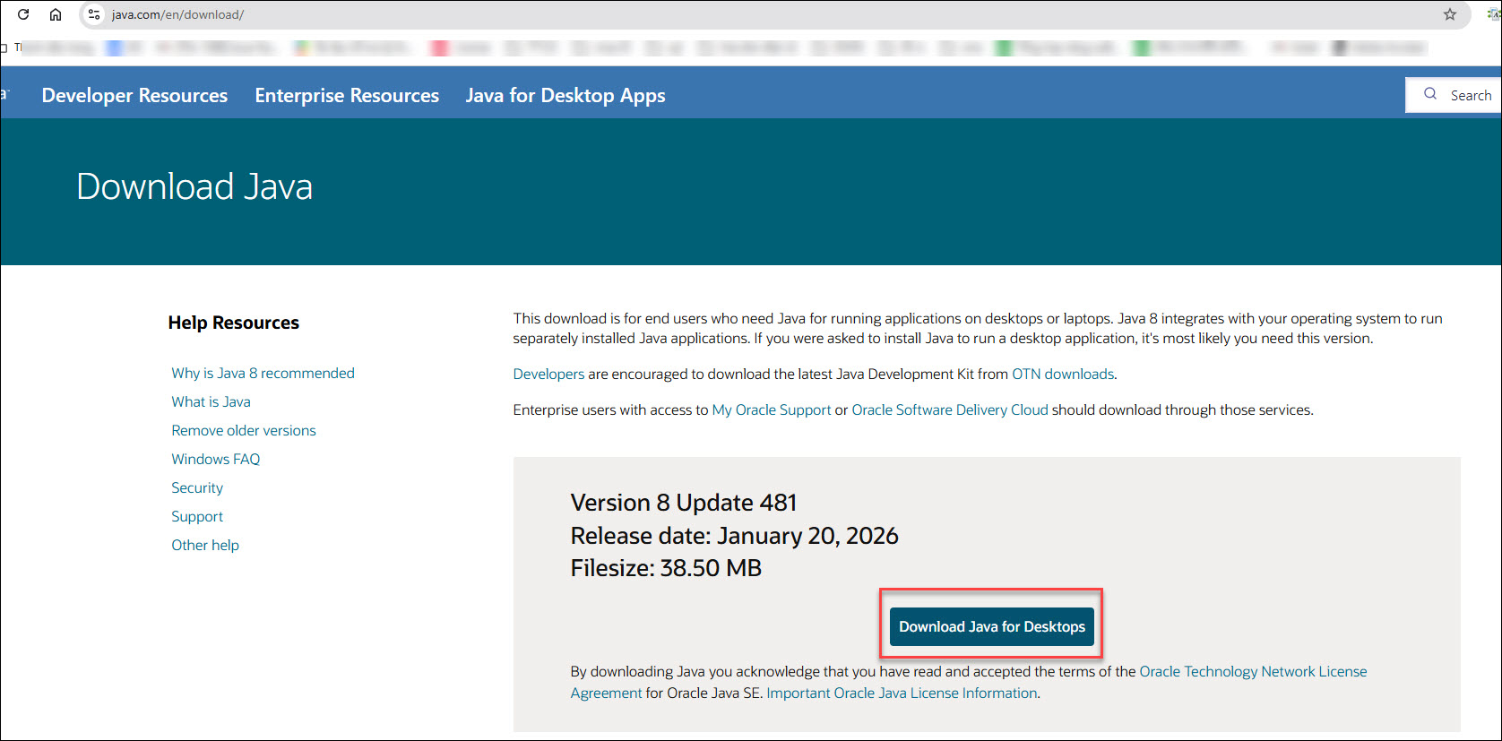Open the 'What is Java' help link
Image resolution: width=1502 pixels, height=741 pixels.
211,401
